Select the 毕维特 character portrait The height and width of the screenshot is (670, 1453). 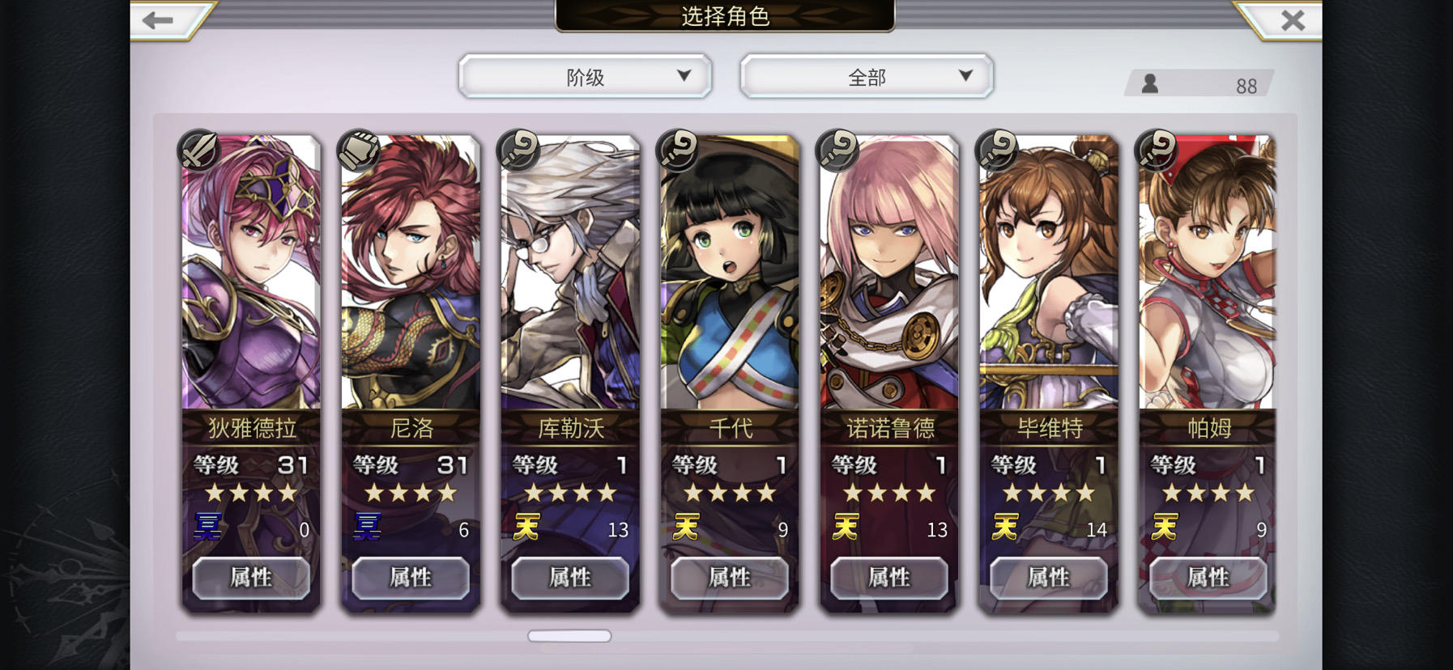click(x=1049, y=273)
